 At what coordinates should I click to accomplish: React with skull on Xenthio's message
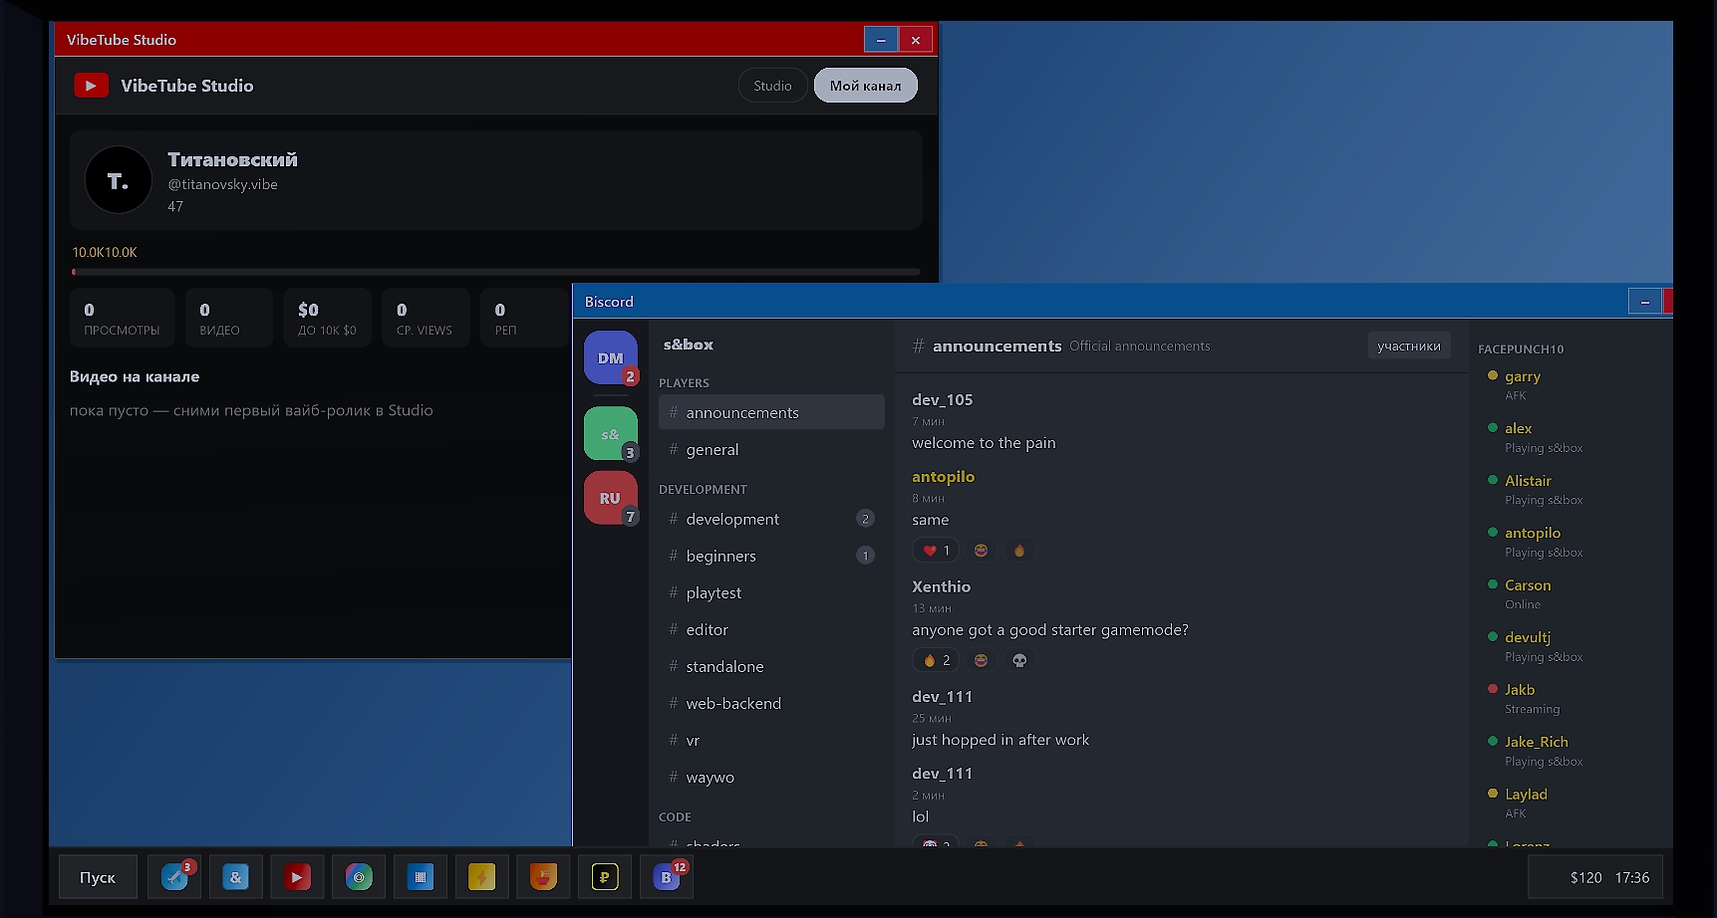tap(1019, 660)
